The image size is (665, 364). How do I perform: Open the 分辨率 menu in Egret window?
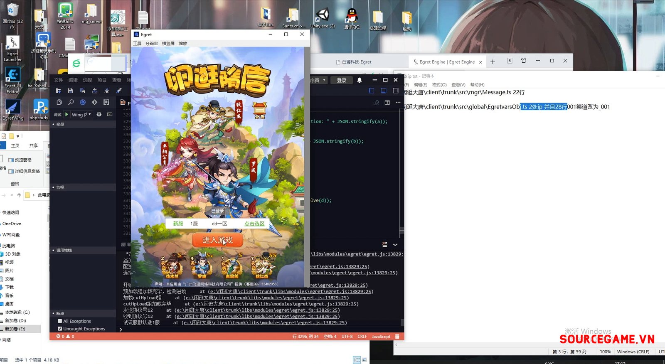[152, 44]
